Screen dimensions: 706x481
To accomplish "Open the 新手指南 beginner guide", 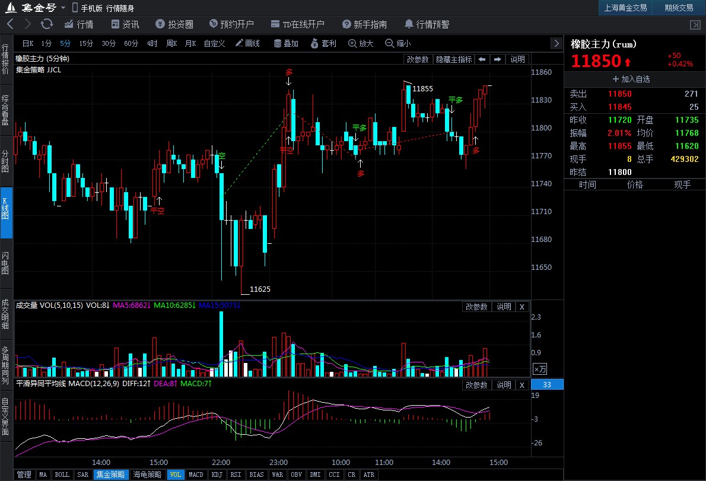I will click(x=364, y=24).
